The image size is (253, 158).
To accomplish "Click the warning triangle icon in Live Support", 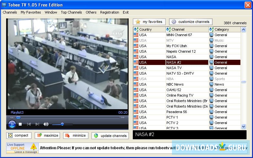I will 34,147.
